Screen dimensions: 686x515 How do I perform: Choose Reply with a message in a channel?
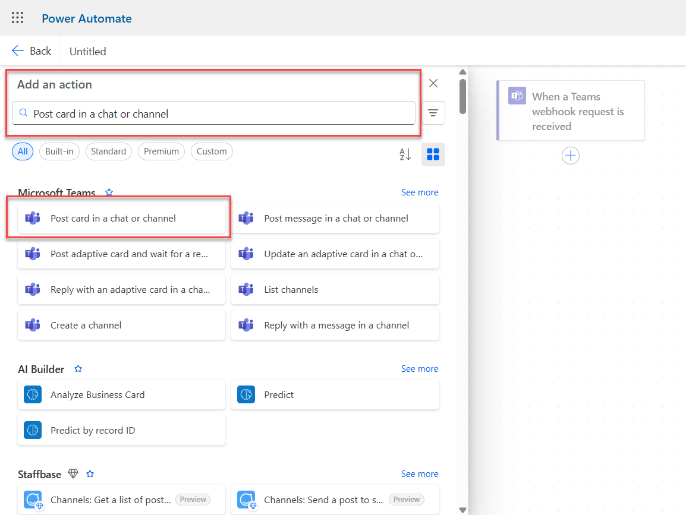[x=335, y=326]
